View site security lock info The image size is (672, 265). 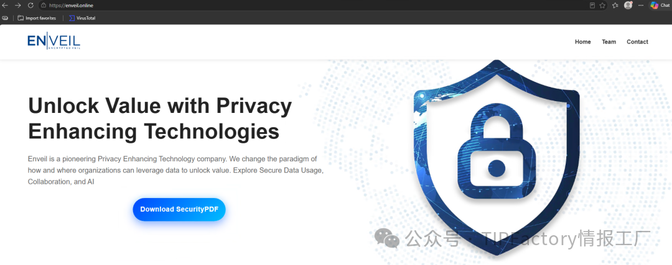(x=44, y=6)
